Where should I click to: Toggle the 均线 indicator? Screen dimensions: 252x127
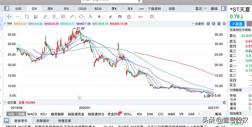coord(21,114)
